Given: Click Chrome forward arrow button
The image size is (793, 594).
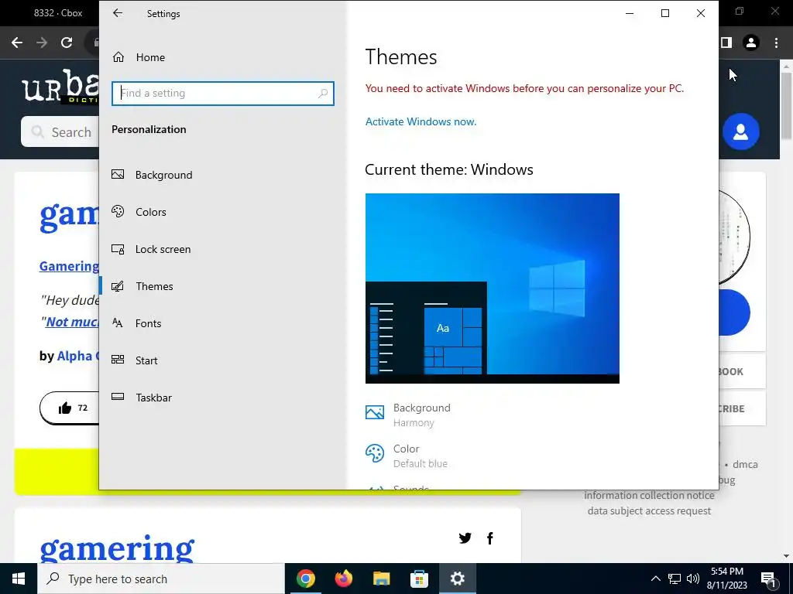Looking at the screenshot, I should point(42,43).
